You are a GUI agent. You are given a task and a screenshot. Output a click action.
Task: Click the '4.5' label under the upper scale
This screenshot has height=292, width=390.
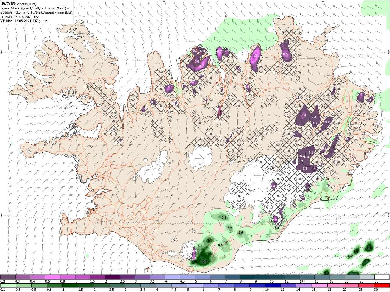coord(182,281)
